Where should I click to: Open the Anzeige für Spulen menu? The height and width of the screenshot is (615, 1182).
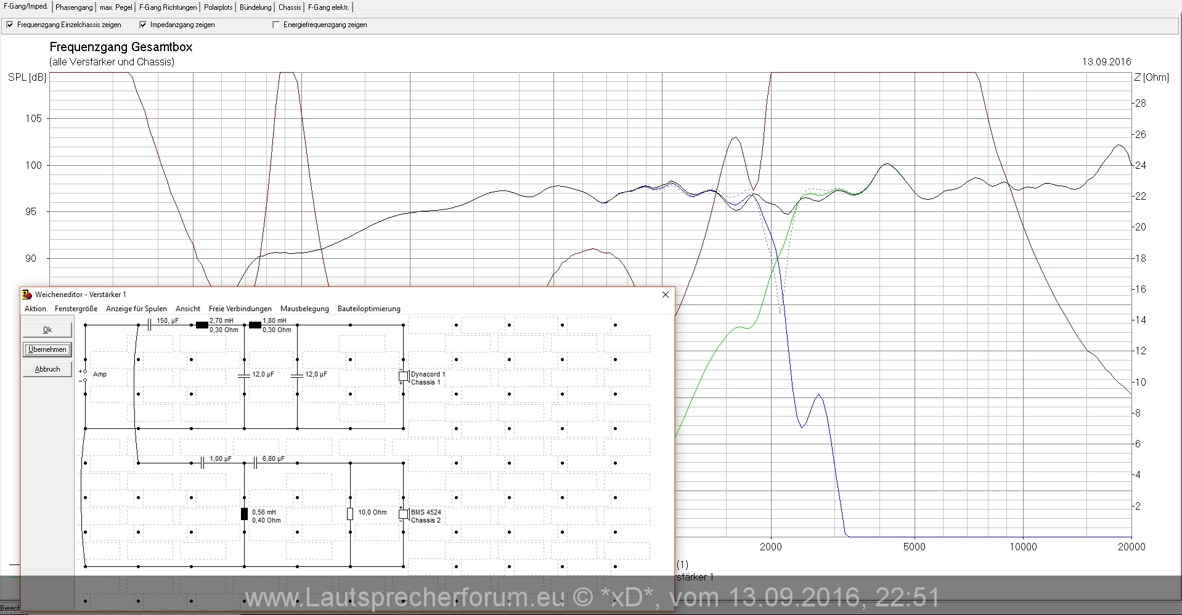coord(136,309)
